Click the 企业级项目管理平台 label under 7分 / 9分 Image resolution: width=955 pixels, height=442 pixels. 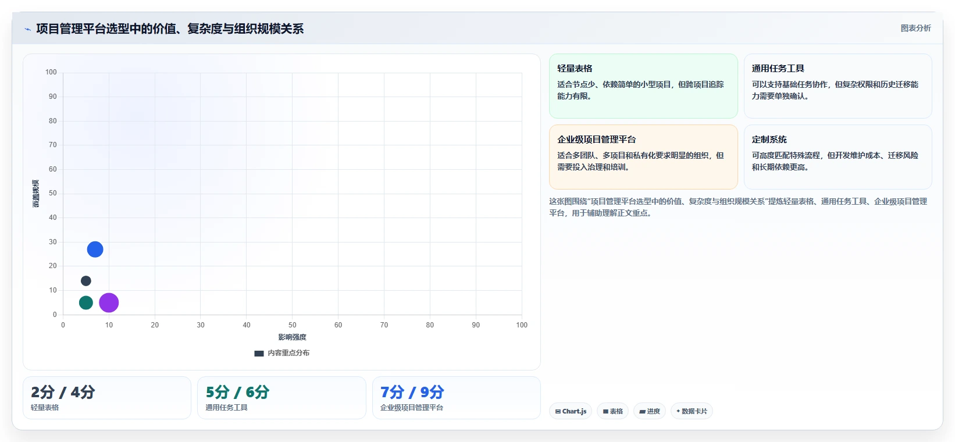[x=412, y=408]
